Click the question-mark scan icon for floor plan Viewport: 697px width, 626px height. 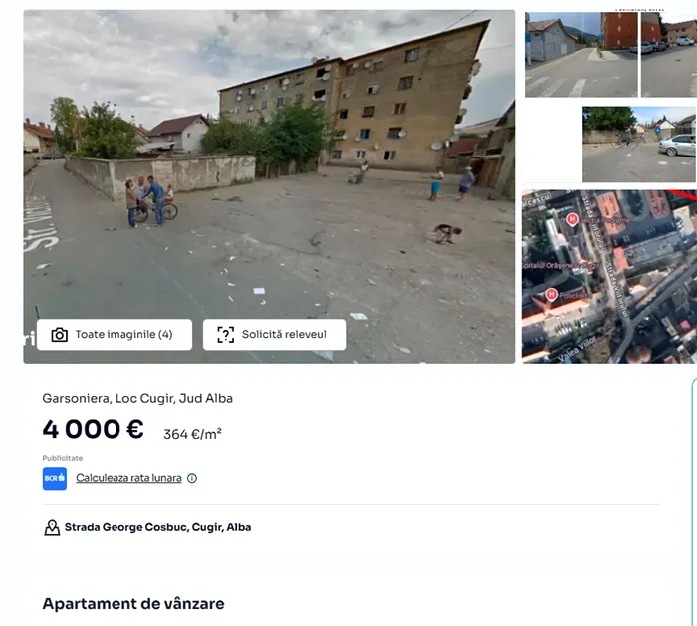pos(225,335)
